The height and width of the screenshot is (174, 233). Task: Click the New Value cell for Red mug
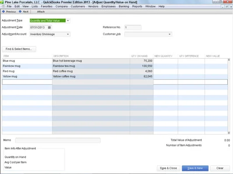(x=216, y=71)
